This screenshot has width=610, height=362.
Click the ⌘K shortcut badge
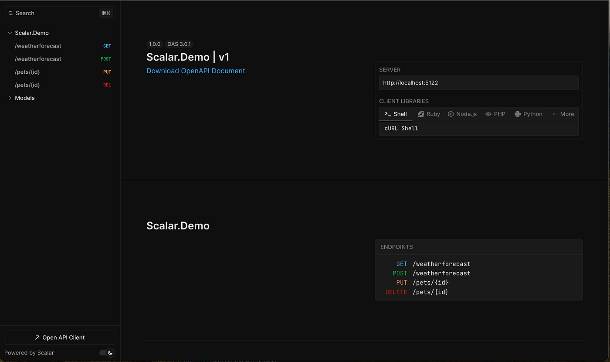tap(106, 14)
